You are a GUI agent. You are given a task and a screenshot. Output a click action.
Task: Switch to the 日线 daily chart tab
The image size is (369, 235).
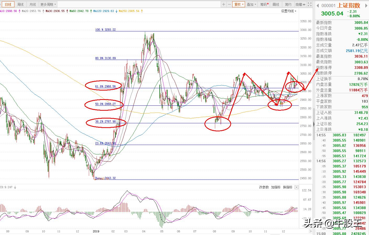click(8, 4)
